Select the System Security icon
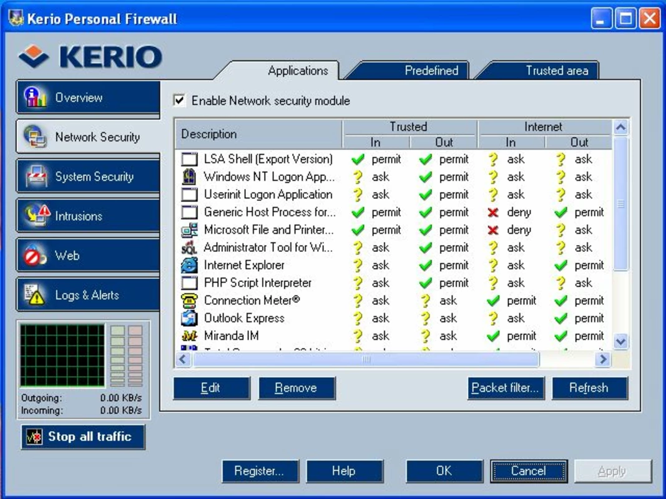666x499 pixels. pos(37,176)
